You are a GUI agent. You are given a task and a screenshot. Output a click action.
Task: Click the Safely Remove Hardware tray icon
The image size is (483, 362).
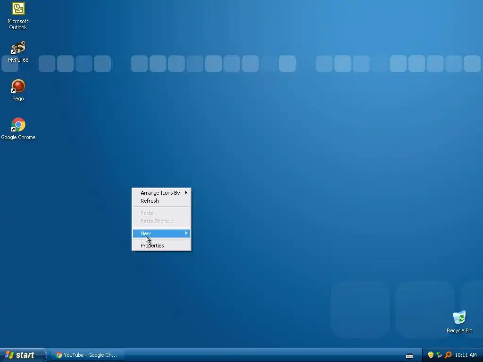[439, 355]
